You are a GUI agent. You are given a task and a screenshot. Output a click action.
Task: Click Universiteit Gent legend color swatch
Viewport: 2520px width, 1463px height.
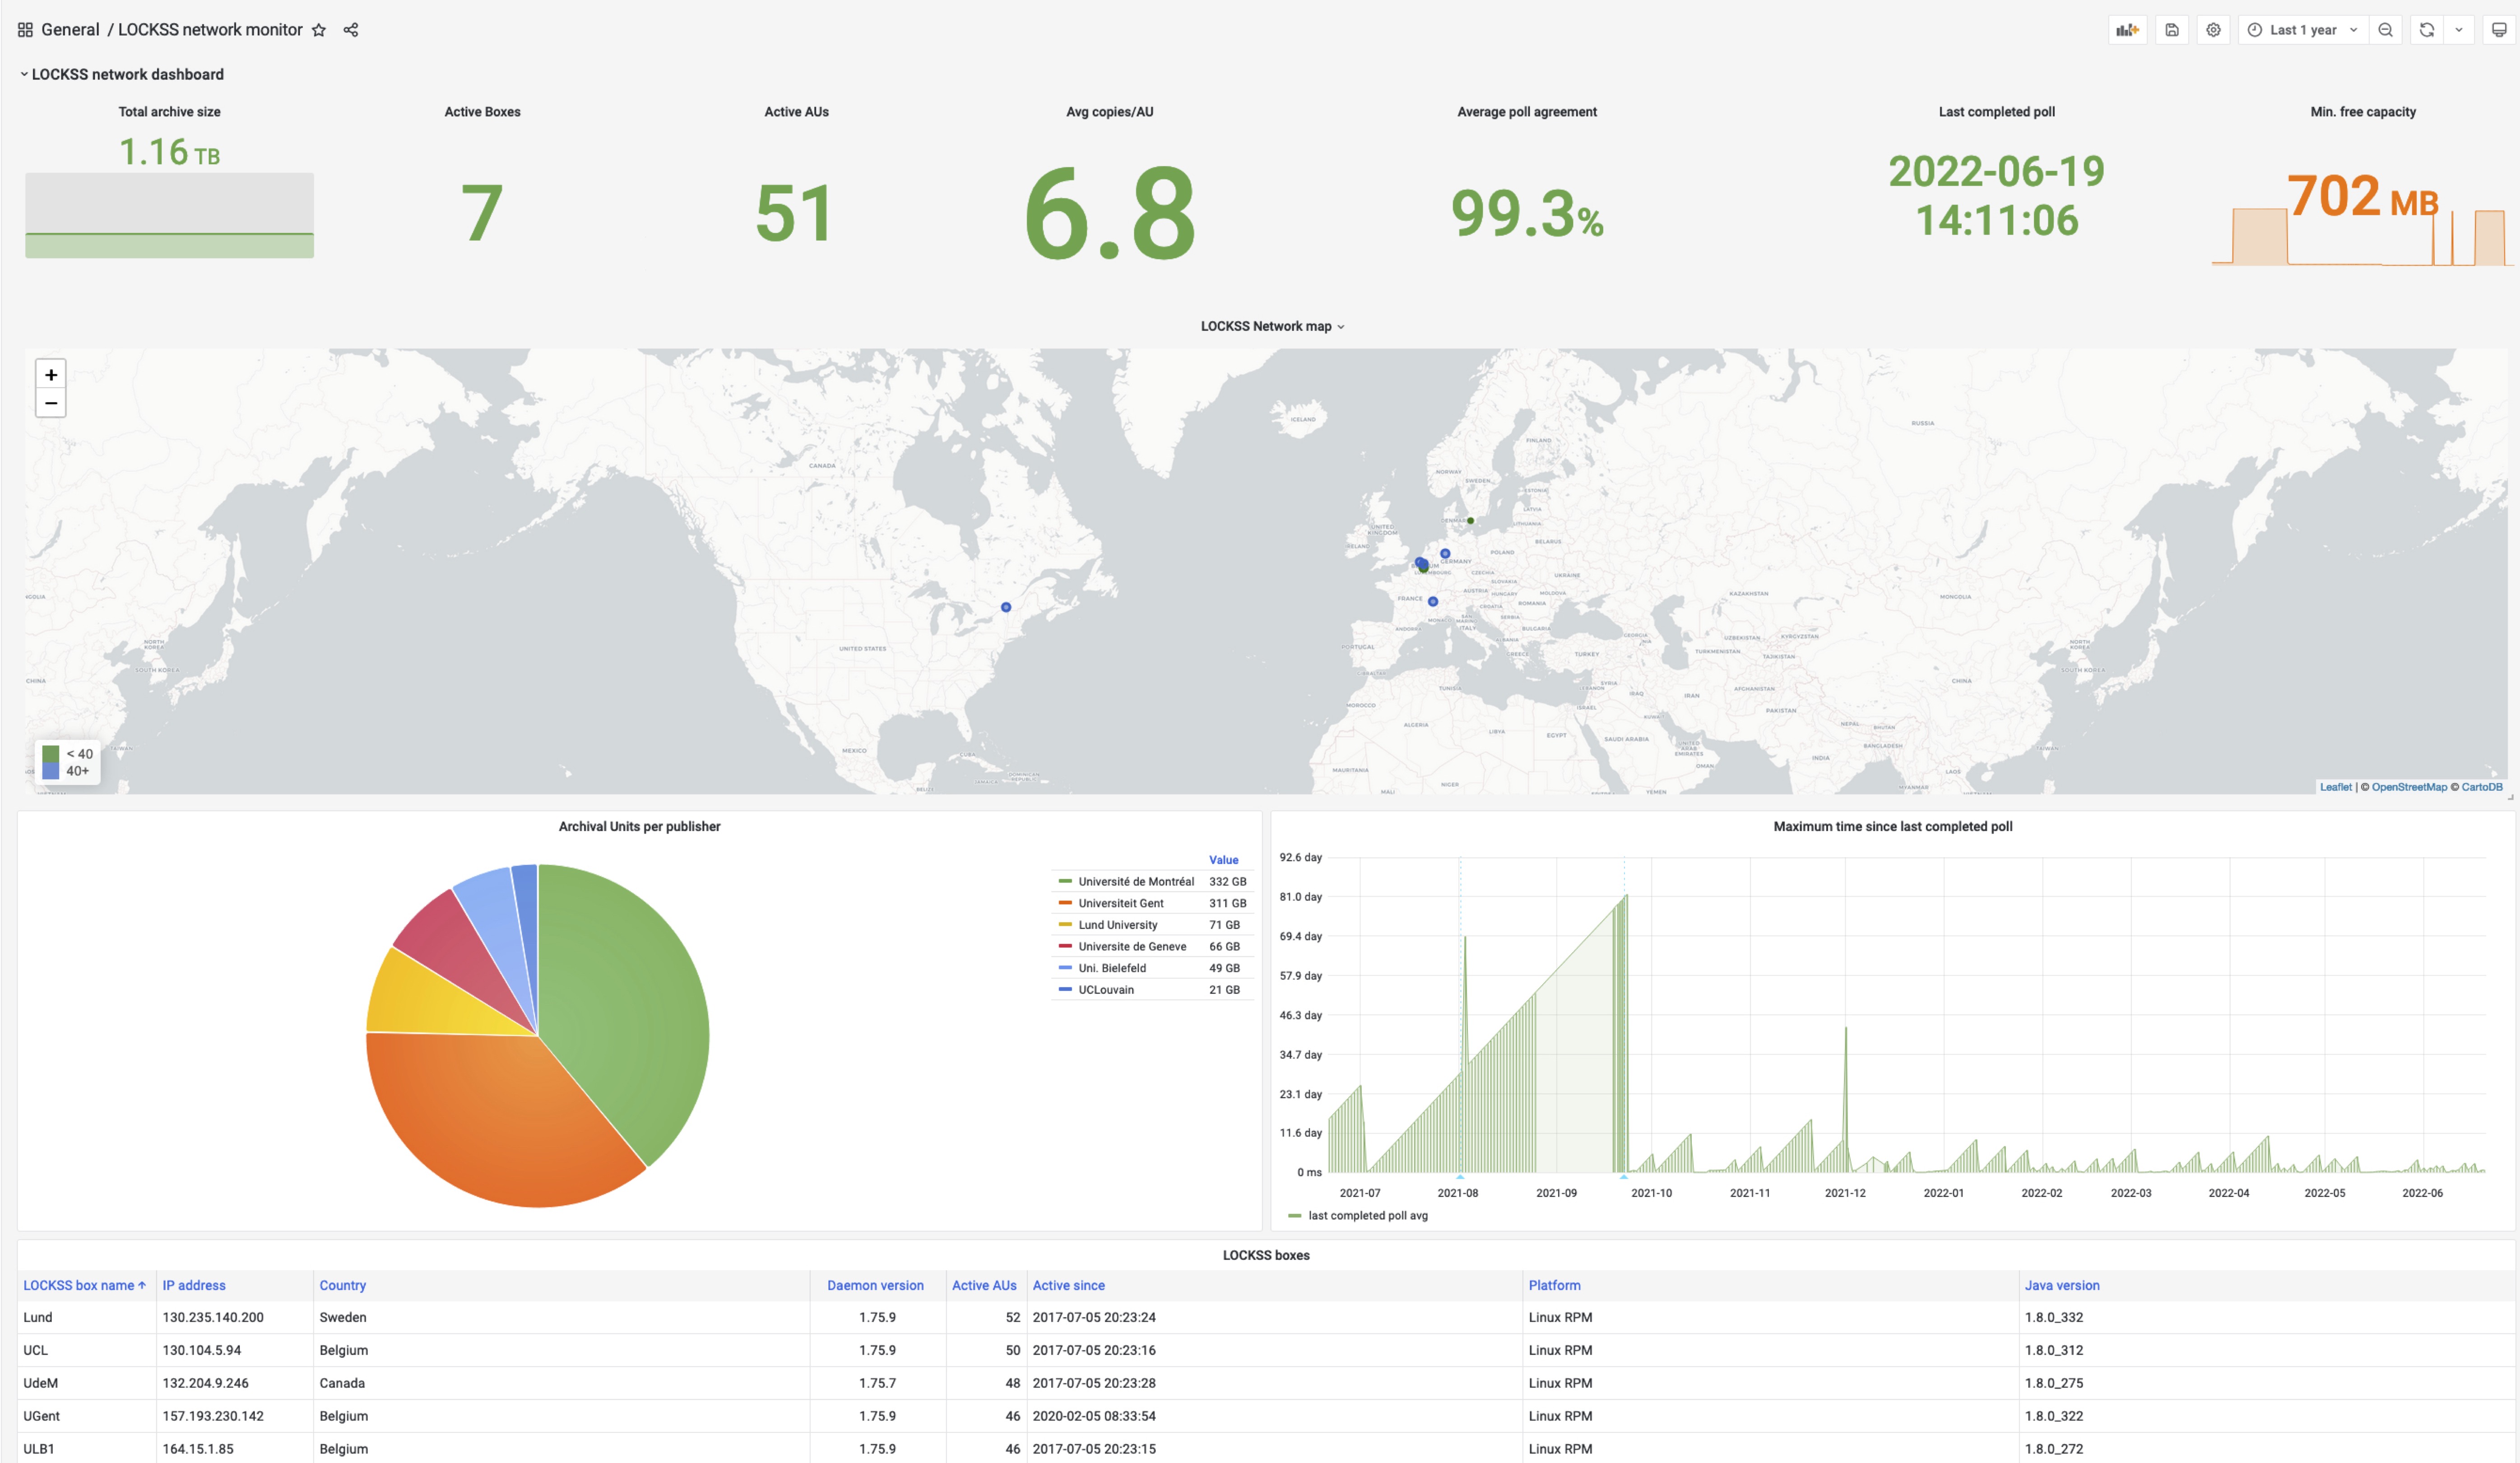[x=1065, y=902]
